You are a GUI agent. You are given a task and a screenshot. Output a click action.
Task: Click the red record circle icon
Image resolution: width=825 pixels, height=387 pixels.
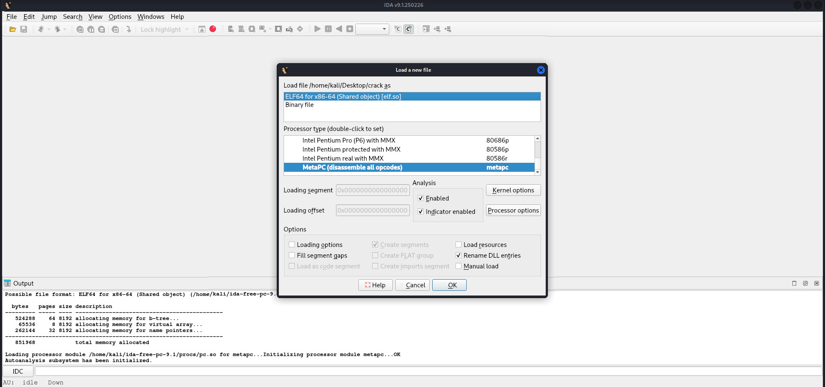pyautogui.click(x=213, y=29)
